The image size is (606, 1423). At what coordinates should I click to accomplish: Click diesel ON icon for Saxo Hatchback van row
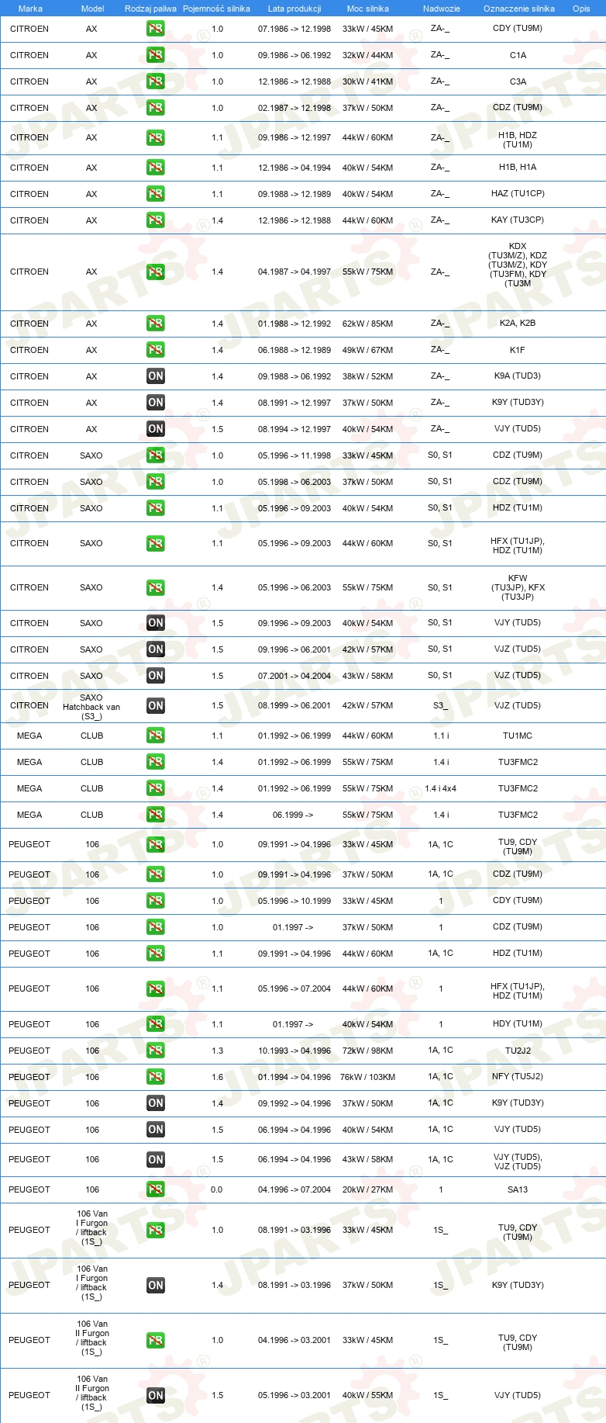[x=156, y=706]
